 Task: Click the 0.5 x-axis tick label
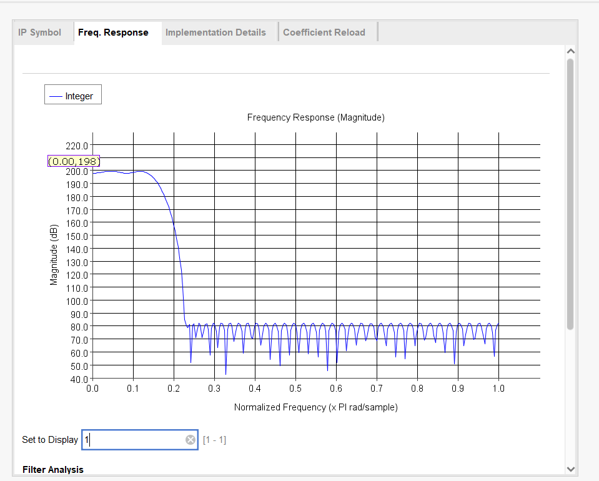(295, 389)
